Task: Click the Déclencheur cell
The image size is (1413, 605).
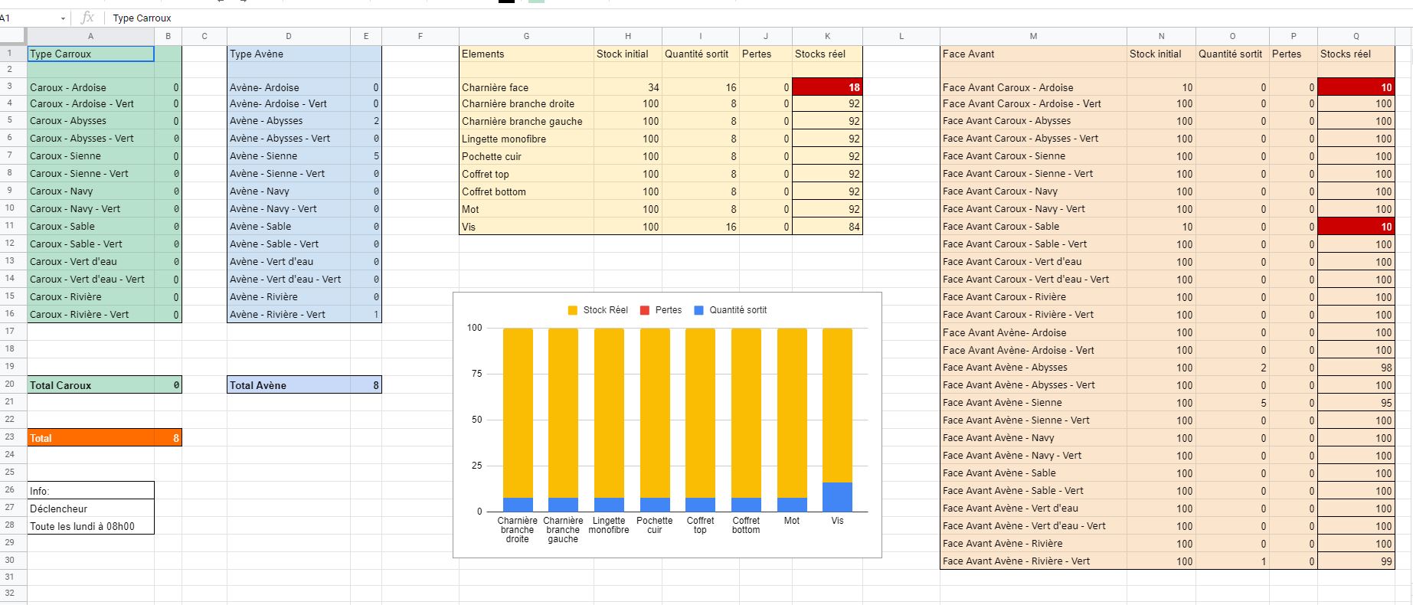Action: (x=90, y=509)
